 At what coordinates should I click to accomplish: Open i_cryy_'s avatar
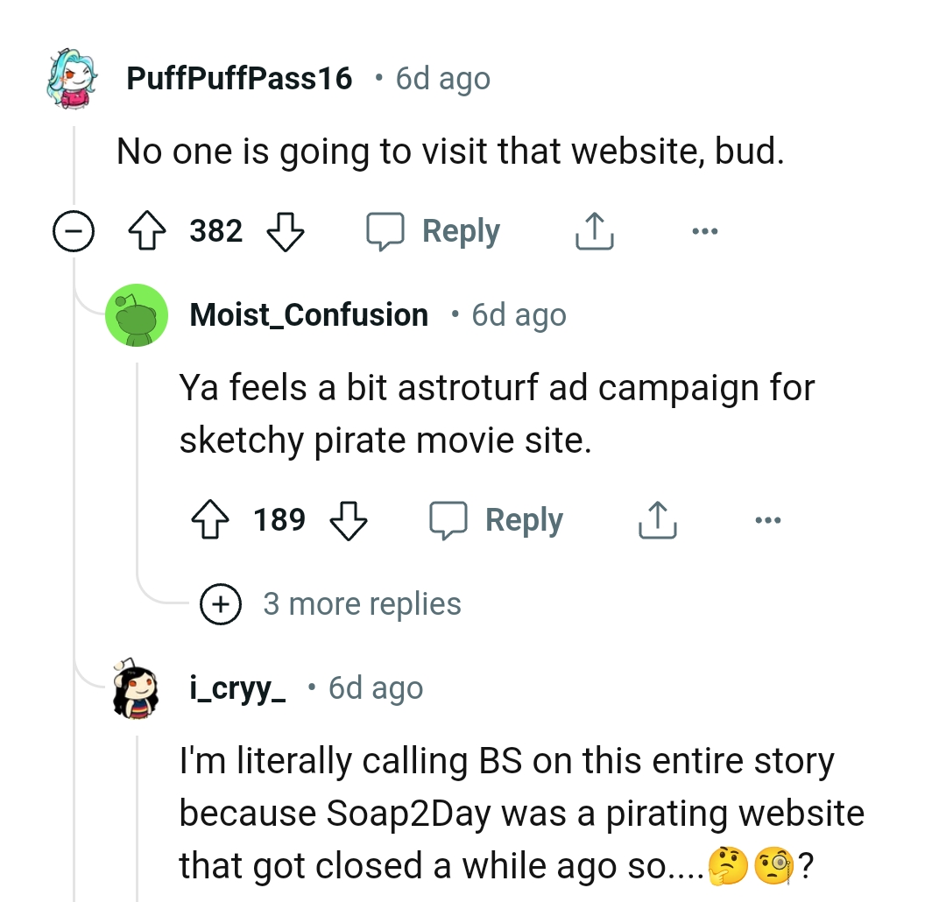pyautogui.click(x=133, y=687)
